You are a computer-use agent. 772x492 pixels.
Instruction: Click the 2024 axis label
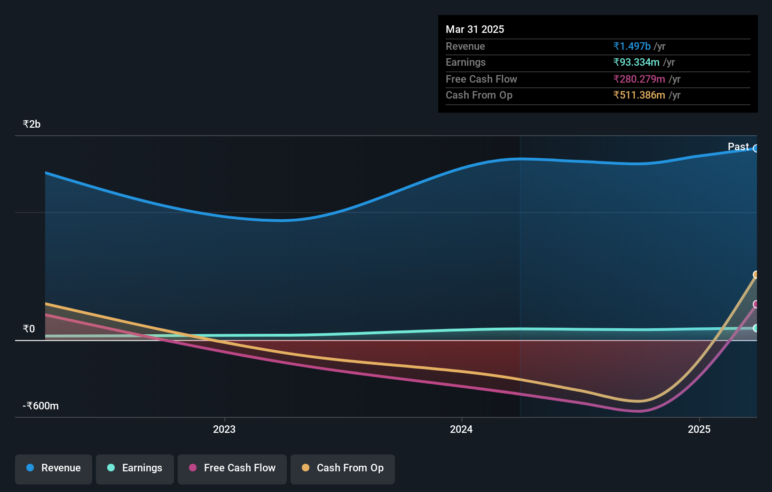[x=461, y=429]
